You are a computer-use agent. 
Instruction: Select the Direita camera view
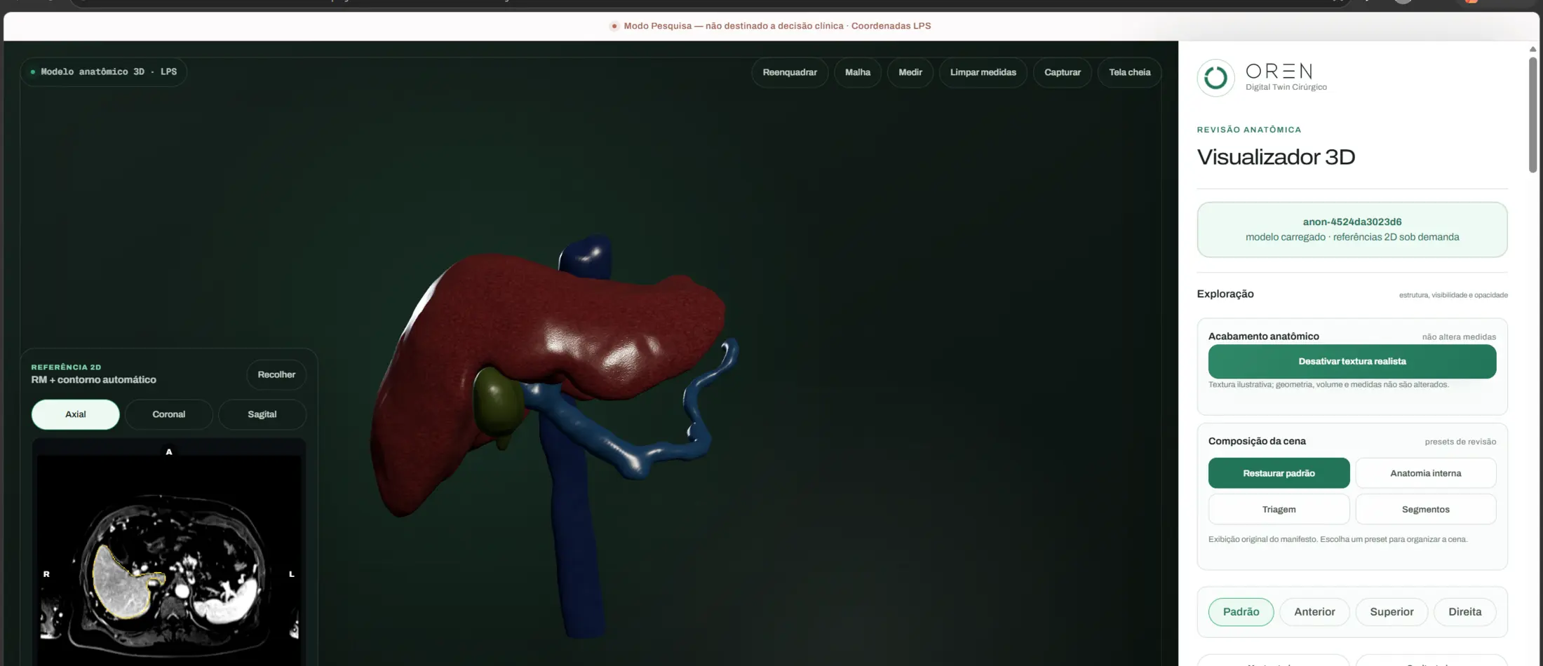(1464, 612)
